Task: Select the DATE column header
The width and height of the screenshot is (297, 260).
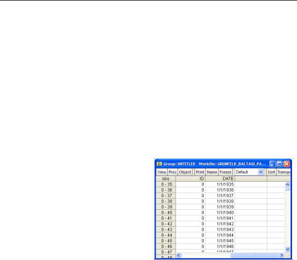Action: coord(220,178)
